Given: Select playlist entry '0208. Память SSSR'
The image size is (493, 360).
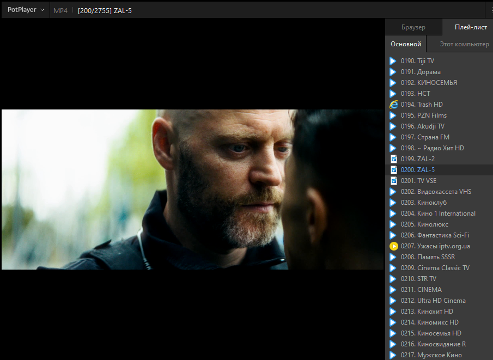Looking at the screenshot, I should point(439,257).
